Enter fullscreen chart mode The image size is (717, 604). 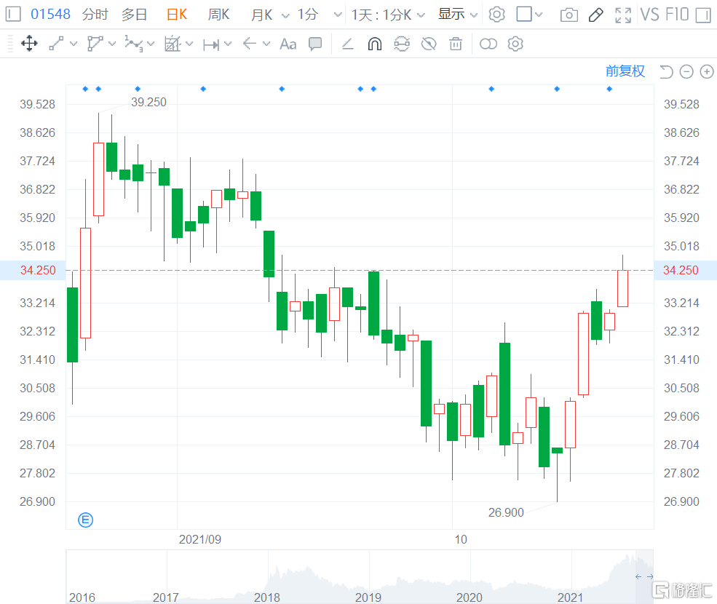622,15
